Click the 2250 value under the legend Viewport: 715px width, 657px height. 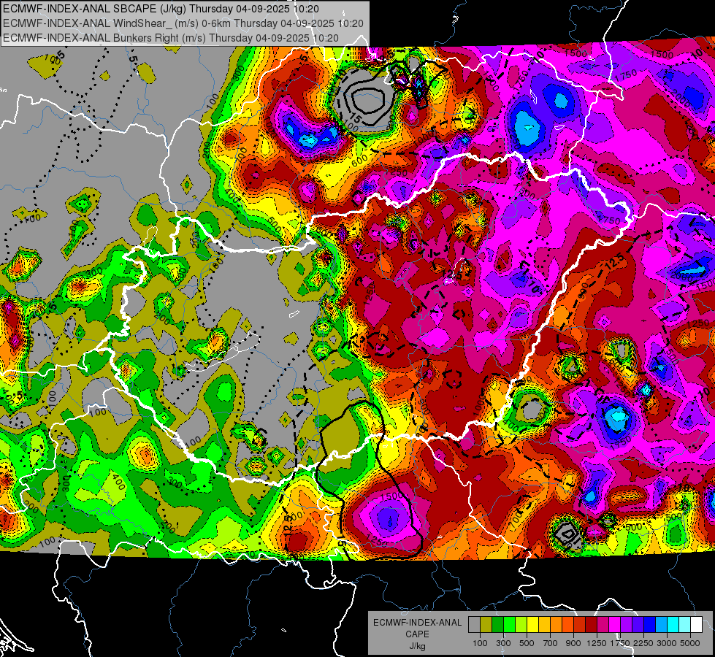click(x=644, y=643)
